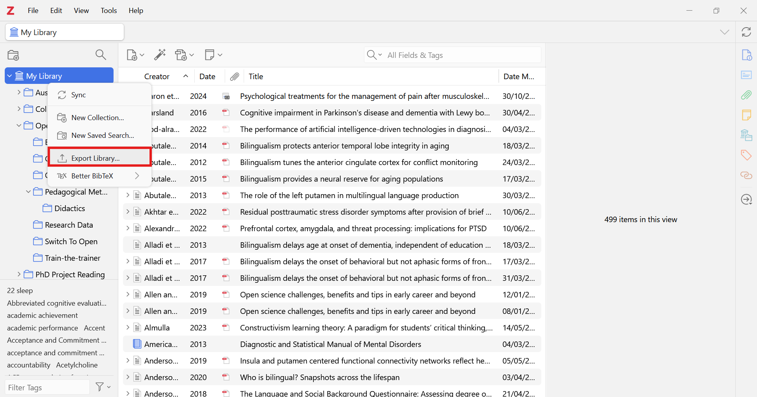The height and width of the screenshot is (397, 757).
Task: Select 'Constructivism learning theory' item row
Action: pos(332,328)
